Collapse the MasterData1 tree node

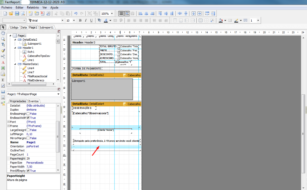click(15, 64)
